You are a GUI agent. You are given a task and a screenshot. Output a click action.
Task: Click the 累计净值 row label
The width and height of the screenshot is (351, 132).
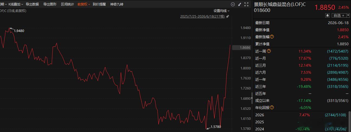[x=262, y=44]
